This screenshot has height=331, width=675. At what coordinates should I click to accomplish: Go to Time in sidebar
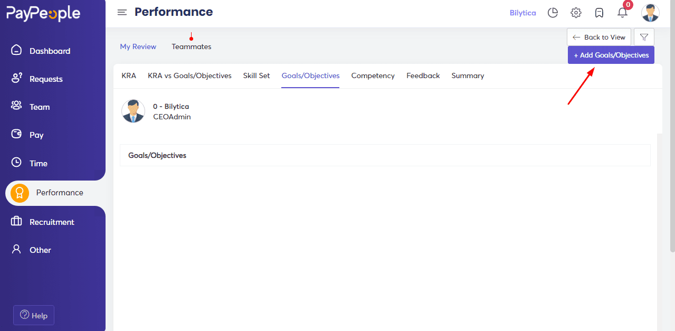coord(39,163)
